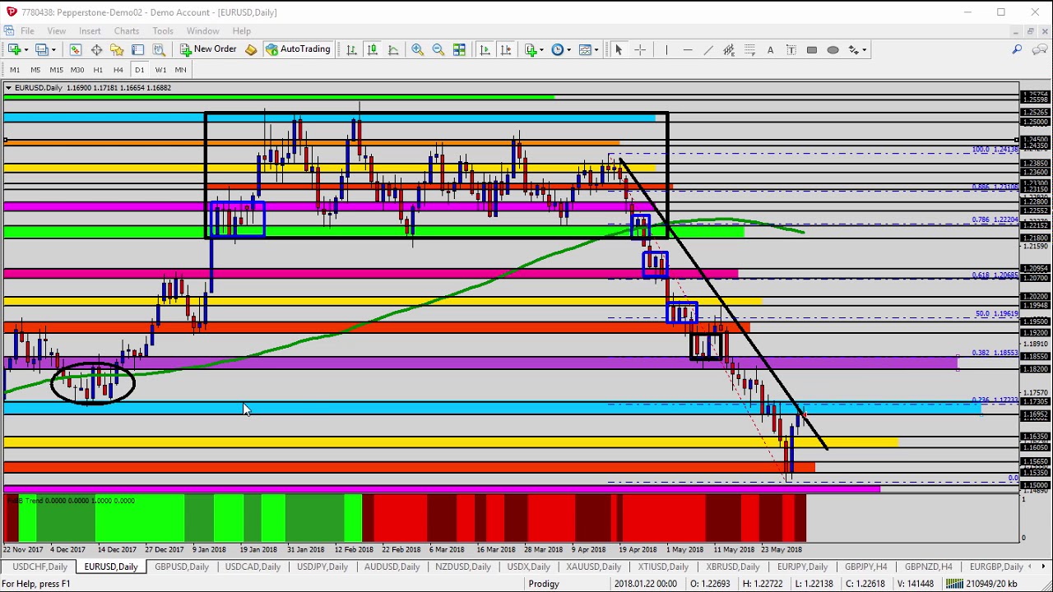Open the Periods clock icon
The width and height of the screenshot is (1053, 592).
coord(557,49)
